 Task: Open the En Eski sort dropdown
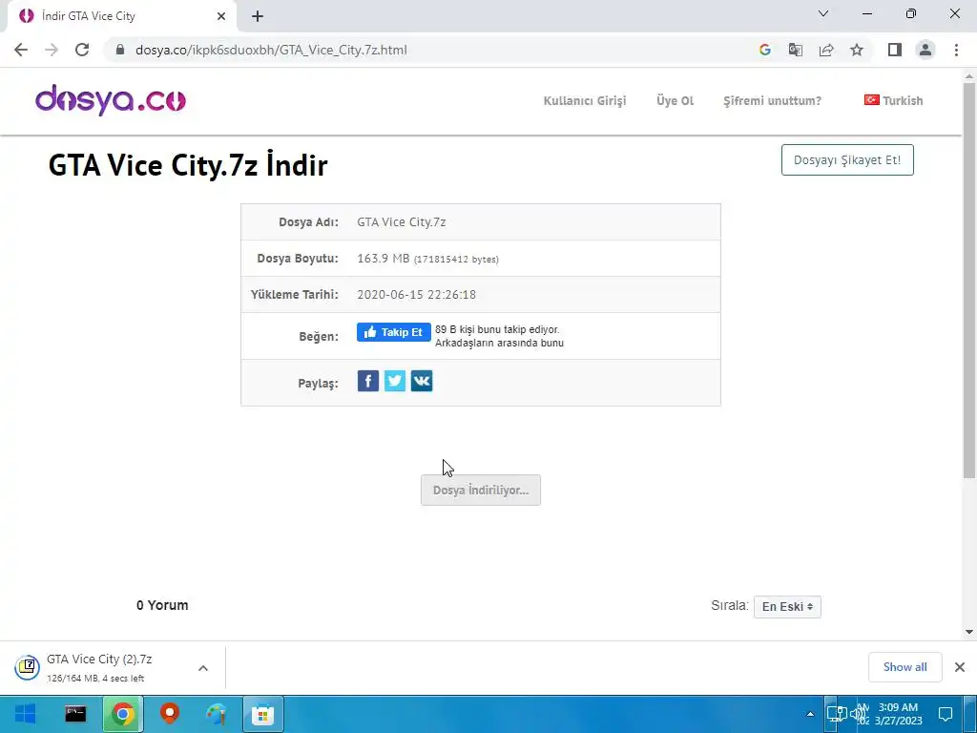pyautogui.click(x=787, y=606)
